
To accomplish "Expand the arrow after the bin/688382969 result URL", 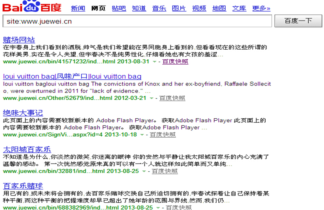I will [158, 208].
